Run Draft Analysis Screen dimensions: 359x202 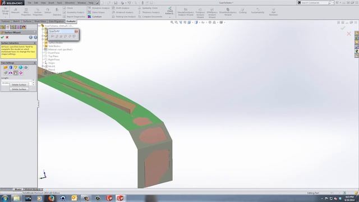[x=121, y=8]
